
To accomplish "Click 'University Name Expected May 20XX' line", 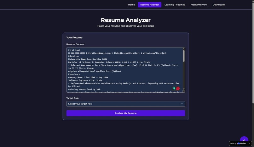I will pyautogui.click(x=88, y=59).
